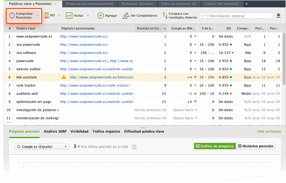Open the Palabras clave y Posiciones tab dropdown
The height and width of the screenshot is (183, 286).
pyautogui.click(x=55, y=4)
